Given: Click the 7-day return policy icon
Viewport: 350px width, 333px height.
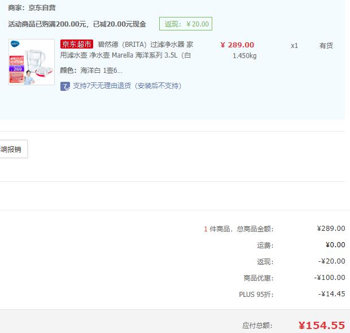Looking at the screenshot, I should (x=65, y=86).
